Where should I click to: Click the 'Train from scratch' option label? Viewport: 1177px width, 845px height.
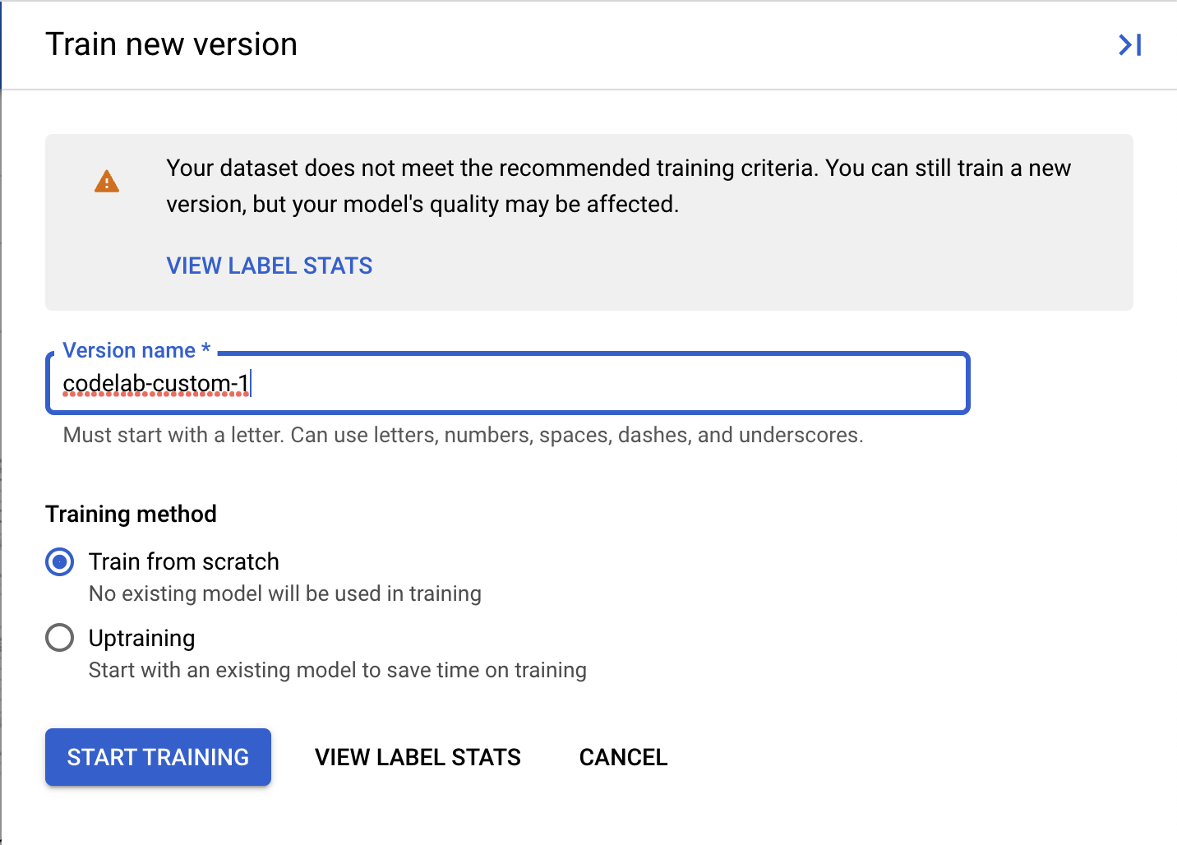point(184,562)
